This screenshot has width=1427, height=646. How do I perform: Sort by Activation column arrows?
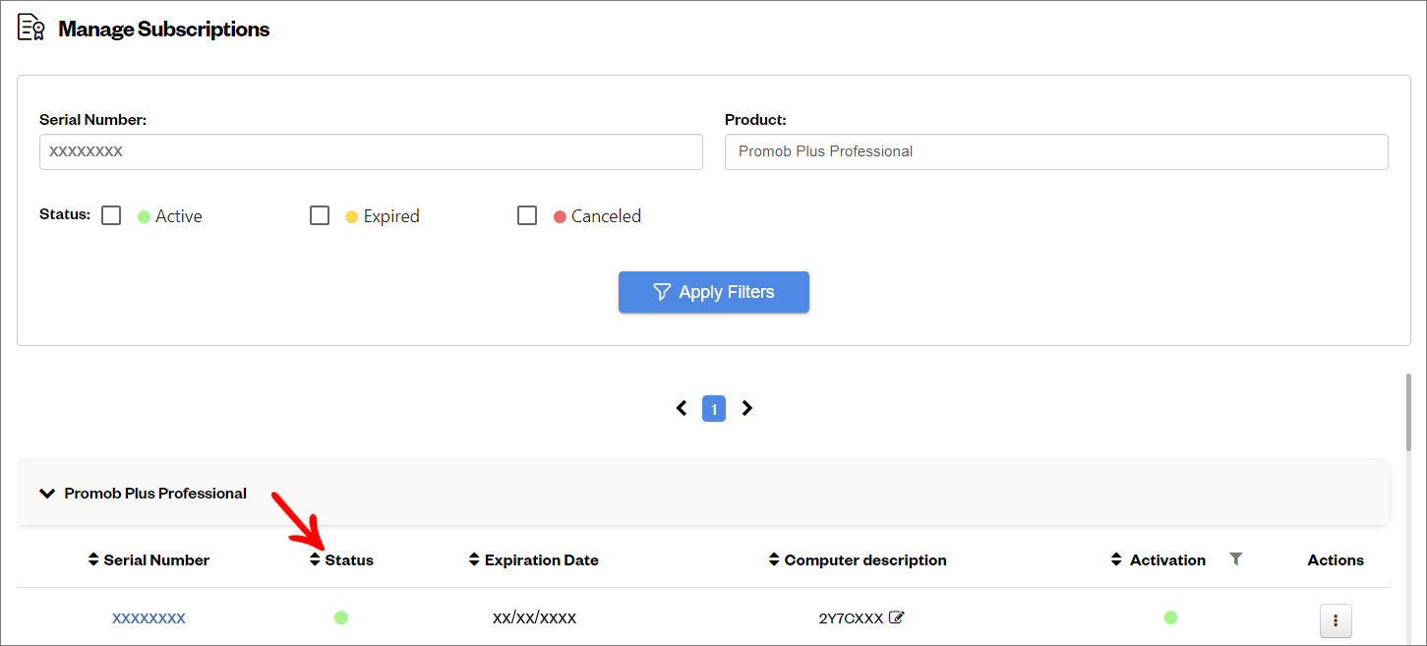1116,559
